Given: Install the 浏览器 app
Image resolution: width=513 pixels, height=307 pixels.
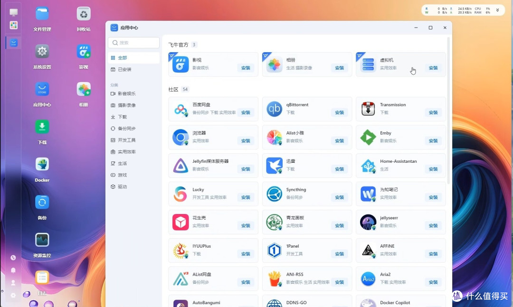Looking at the screenshot, I should pyautogui.click(x=246, y=141).
